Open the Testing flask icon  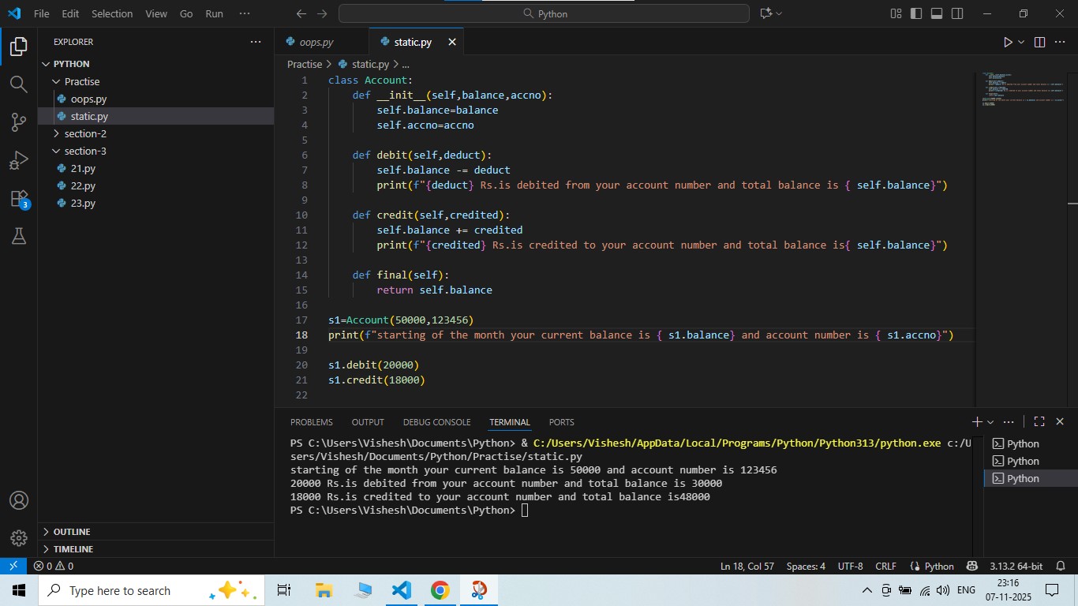[18, 236]
